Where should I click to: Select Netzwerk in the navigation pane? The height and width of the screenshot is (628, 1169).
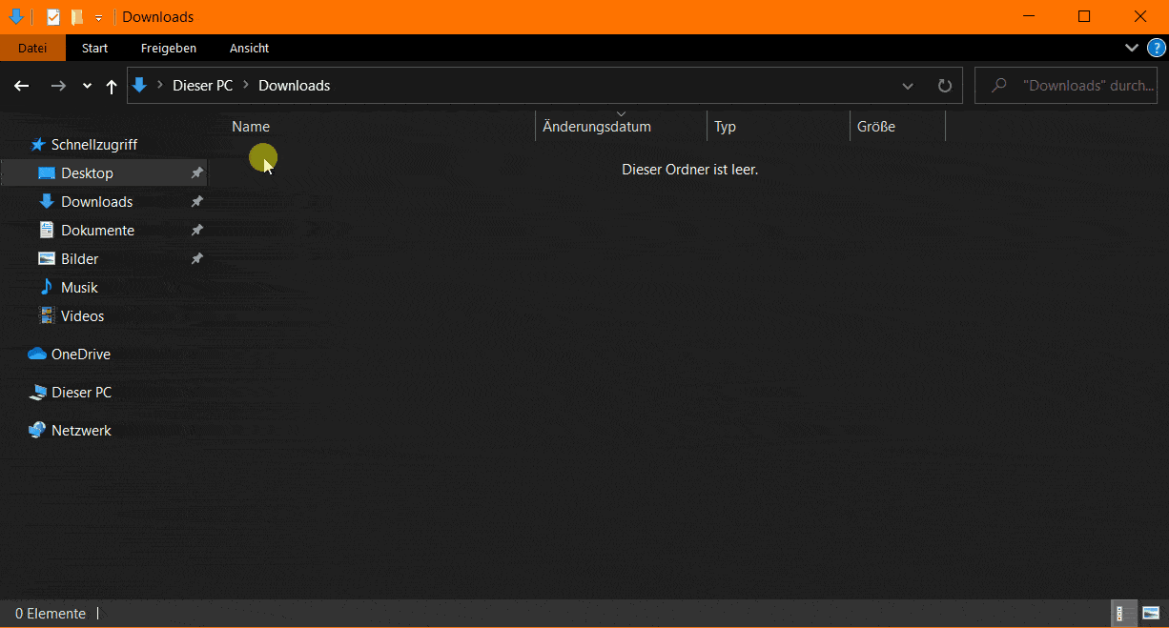[81, 430]
